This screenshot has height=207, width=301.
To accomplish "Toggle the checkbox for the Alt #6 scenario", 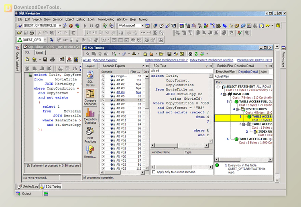I will click(x=103, y=100).
